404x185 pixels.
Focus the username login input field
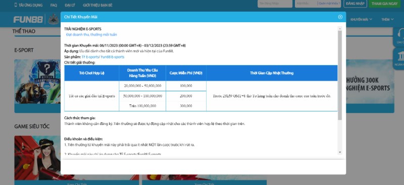point(275,4)
